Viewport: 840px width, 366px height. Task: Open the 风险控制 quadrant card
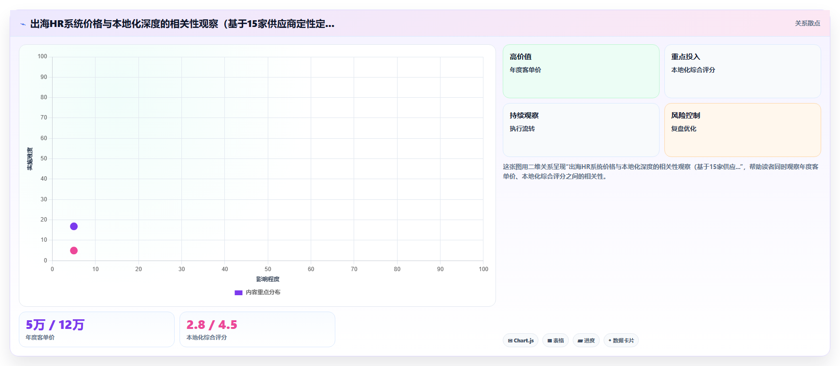pyautogui.click(x=743, y=130)
